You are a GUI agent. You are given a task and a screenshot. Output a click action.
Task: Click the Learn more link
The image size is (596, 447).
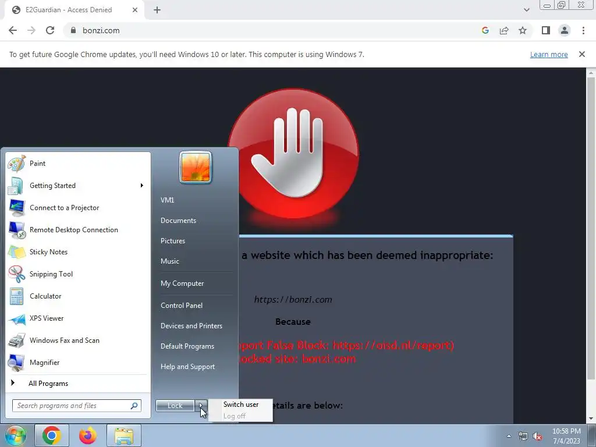tap(549, 54)
